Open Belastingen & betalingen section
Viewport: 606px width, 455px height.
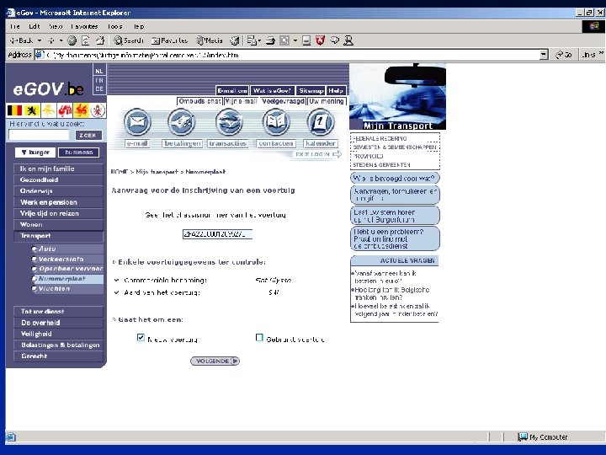click(x=59, y=345)
